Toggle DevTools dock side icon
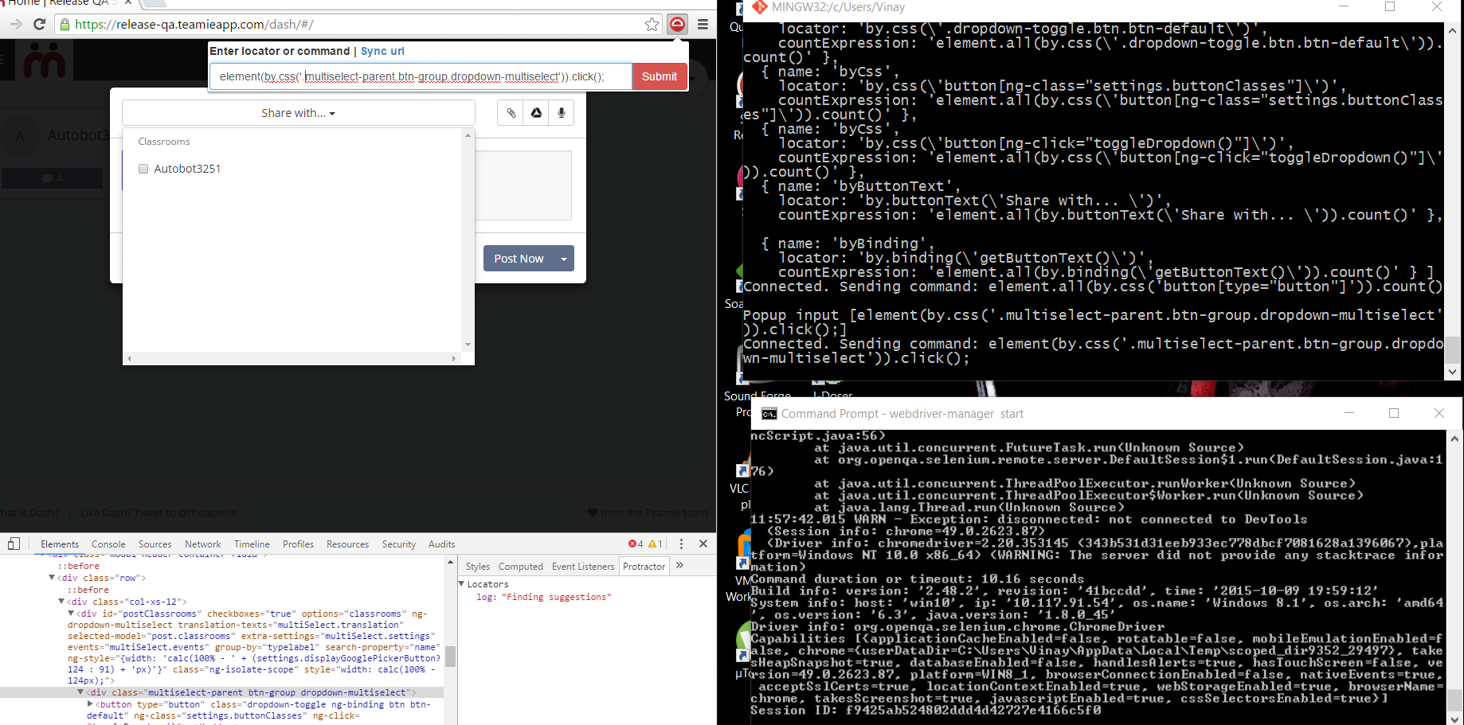Screen dimensions: 1464x725 coord(14,544)
